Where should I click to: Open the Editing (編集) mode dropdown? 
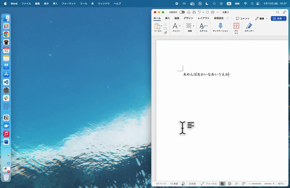[261, 18]
